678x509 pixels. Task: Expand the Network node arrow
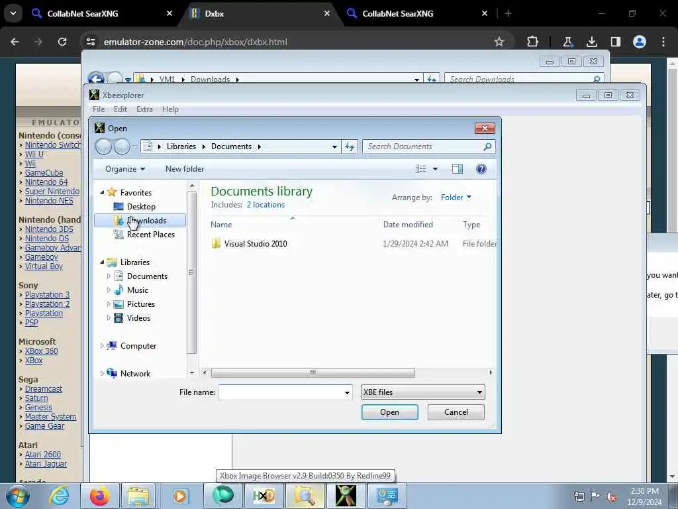[x=103, y=374]
